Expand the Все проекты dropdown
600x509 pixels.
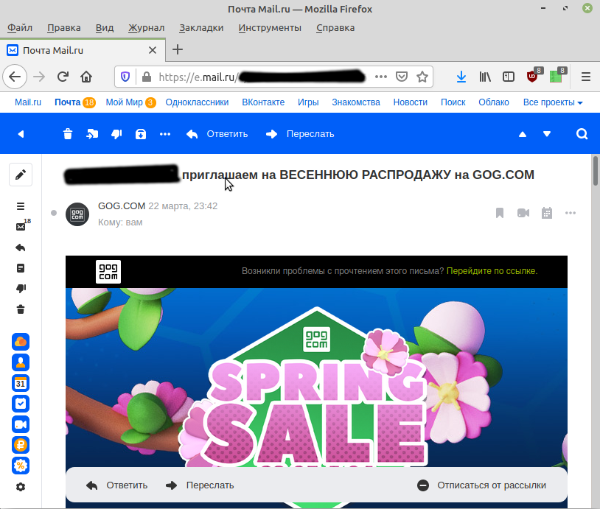click(x=553, y=102)
